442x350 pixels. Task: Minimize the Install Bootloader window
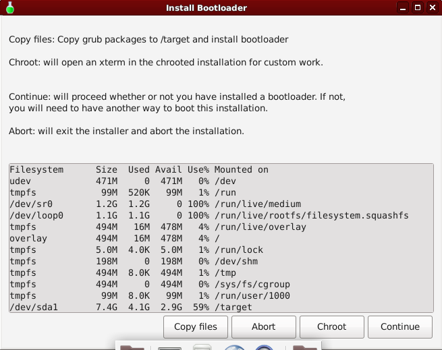(403, 7)
